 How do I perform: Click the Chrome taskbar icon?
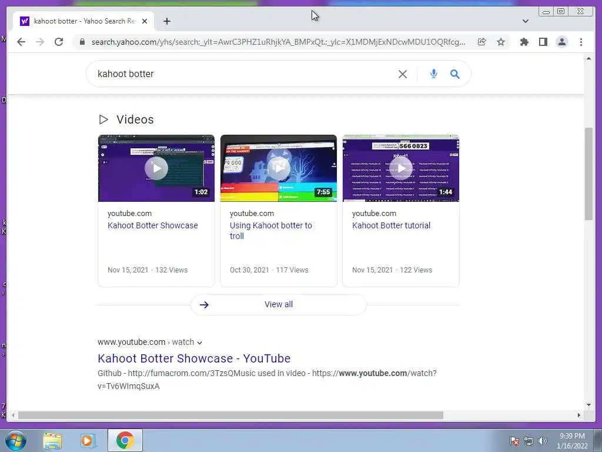click(x=125, y=440)
